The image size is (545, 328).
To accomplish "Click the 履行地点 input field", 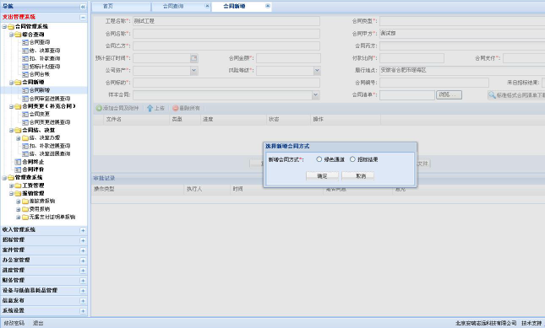I will [462, 70].
